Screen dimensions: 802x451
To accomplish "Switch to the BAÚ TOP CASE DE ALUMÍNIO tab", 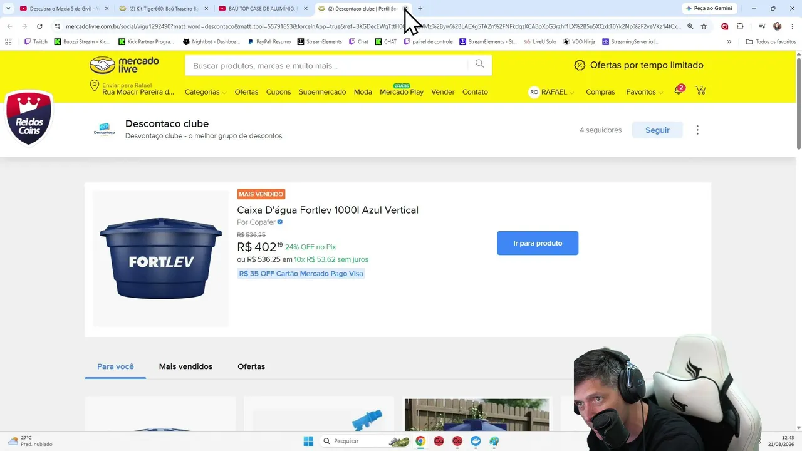I will click(x=262, y=9).
